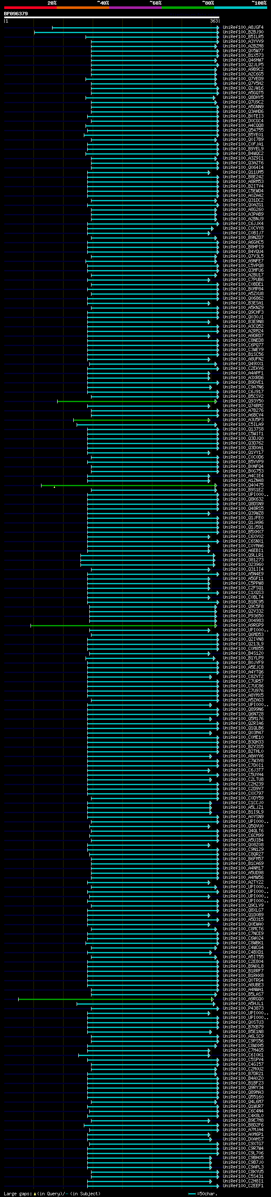Image resolution: width=271 pixels, height=1197 pixels.
Task: Select the cyan ~100% identity legend segment
Action: tap(241, 8)
